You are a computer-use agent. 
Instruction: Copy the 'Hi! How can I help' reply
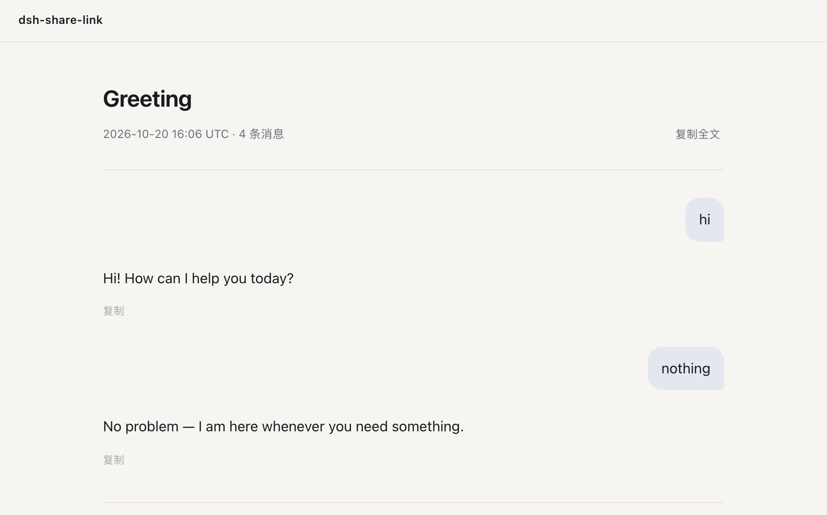click(x=113, y=311)
